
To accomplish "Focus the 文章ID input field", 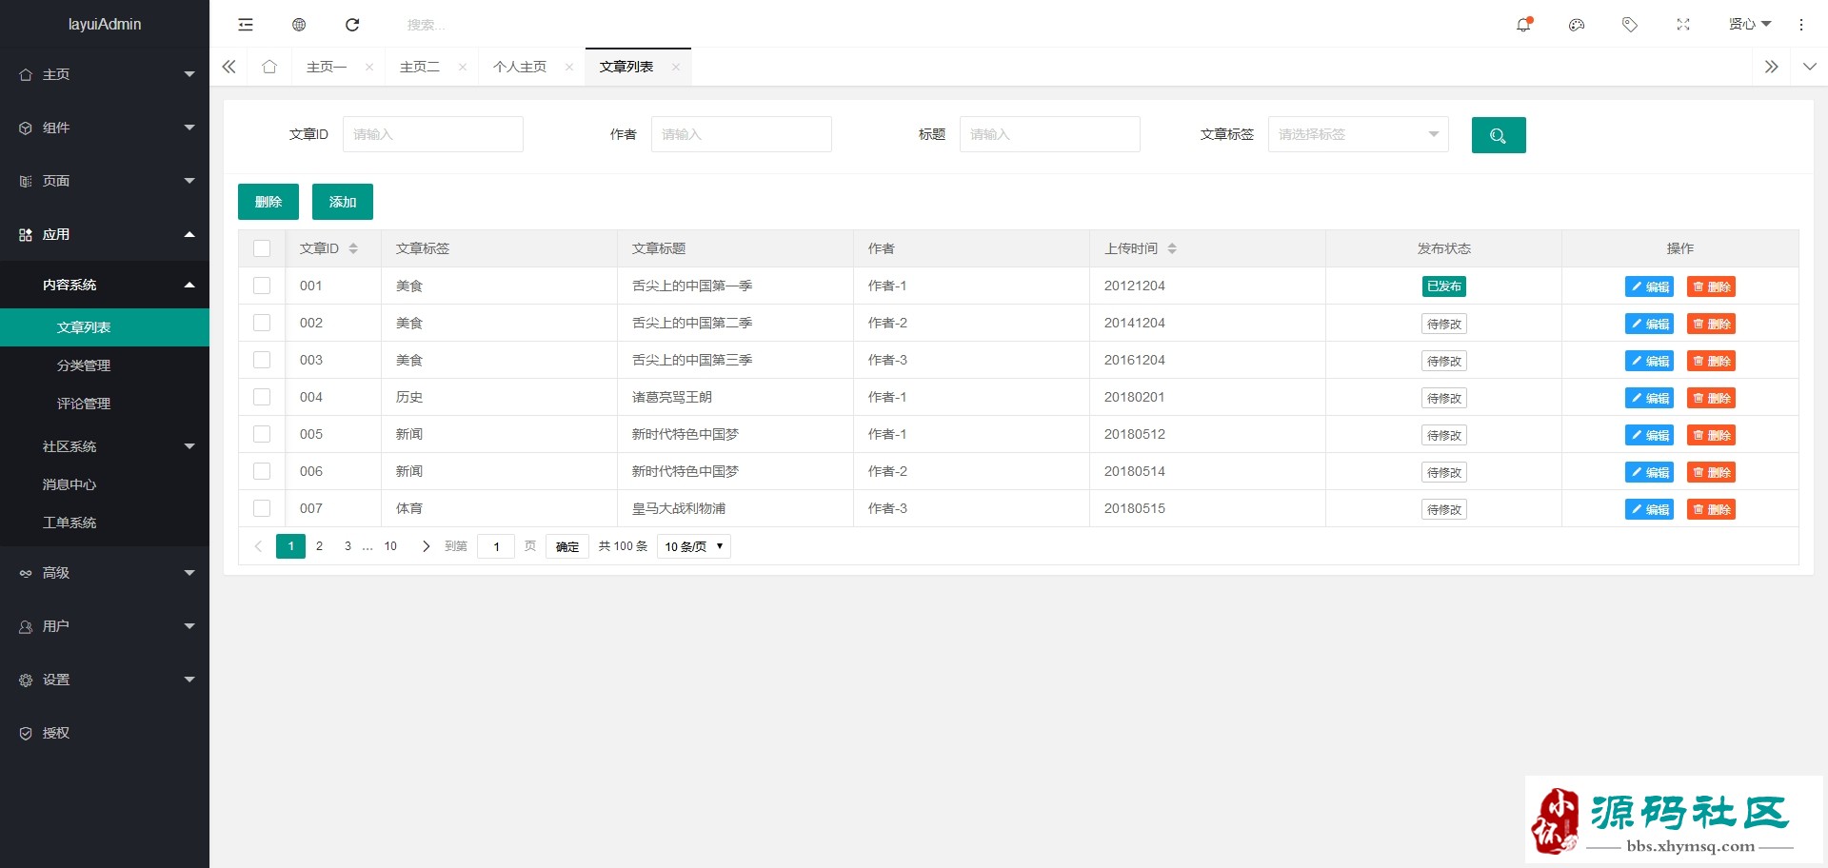I will click(433, 134).
